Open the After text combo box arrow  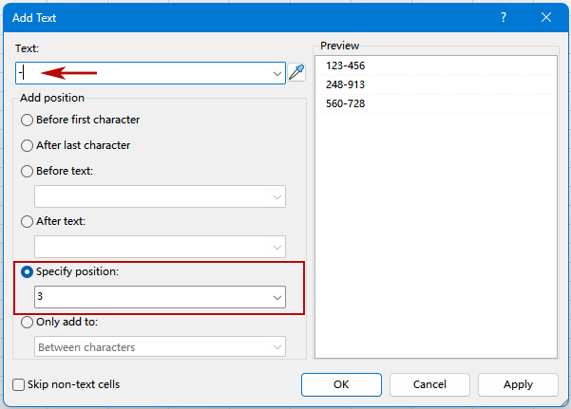277,247
